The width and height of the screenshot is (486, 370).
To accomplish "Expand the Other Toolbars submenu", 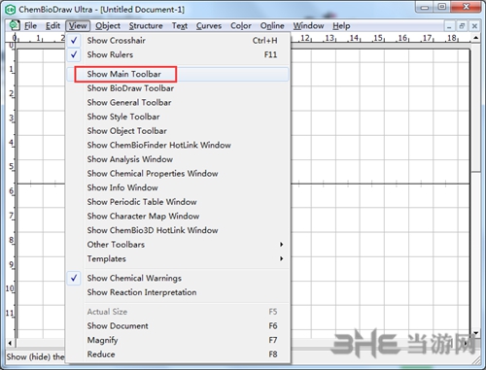I will pyautogui.click(x=178, y=245).
